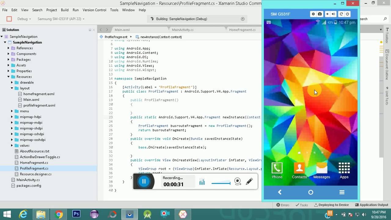Open the Messages app on device
This screenshot has width=391, height=220.
[x=322, y=170]
